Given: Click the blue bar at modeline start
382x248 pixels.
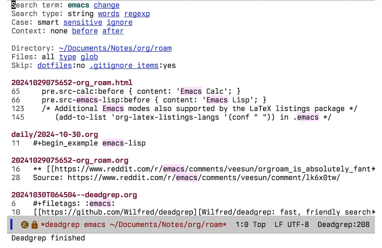Looking at the screenshot, I should 12,225.
